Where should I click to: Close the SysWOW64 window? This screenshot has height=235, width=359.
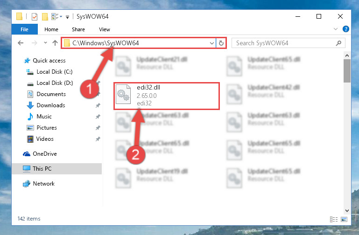[x=340, y=16]
